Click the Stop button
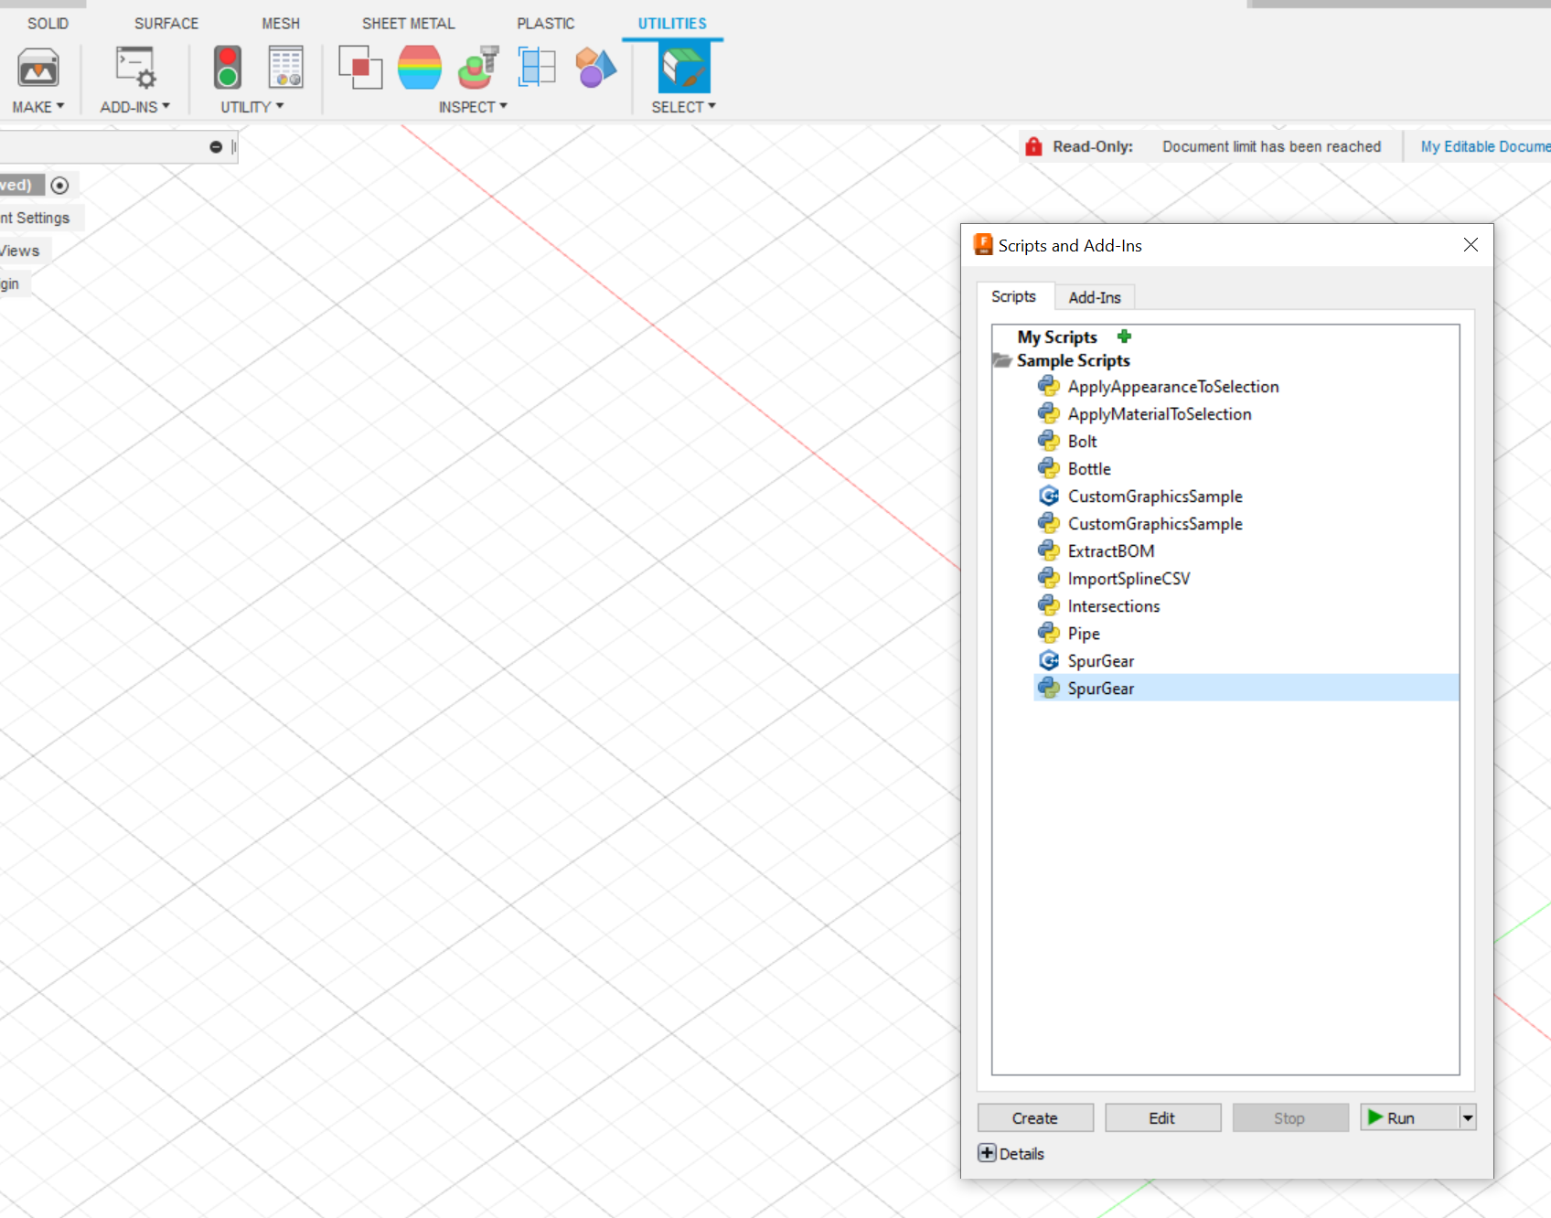The width and height of the screenshot is (1551, 1218). [1289, 1117]
